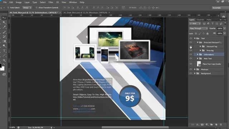Click the delete layer trash icon
229x129 pixels.
[x=221, y=125]
